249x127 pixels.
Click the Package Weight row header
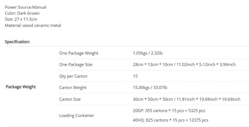(21, 87)
